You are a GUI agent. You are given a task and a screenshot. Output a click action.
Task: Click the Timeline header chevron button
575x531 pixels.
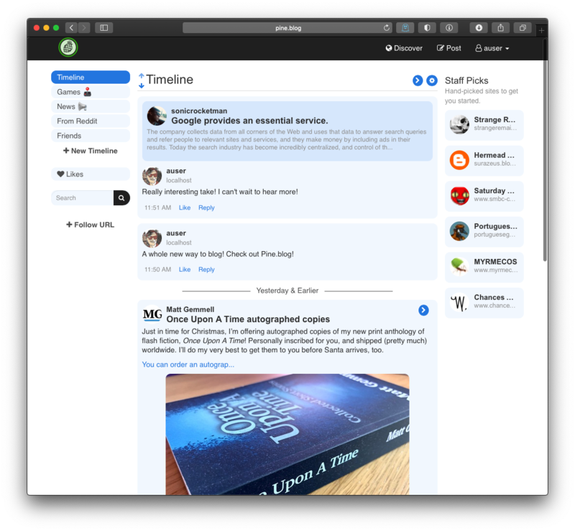pyautogui.click(x=418, y=80)
